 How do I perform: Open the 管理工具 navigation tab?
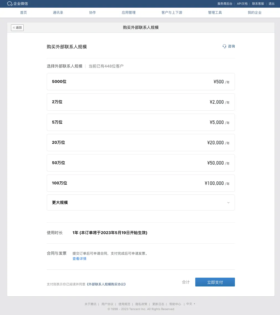(215, 12)
